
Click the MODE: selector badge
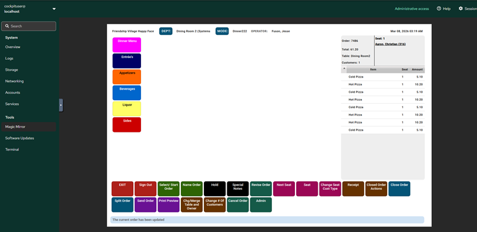click(x=222, y=31)
